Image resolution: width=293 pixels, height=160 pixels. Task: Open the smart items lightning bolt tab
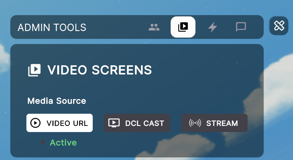pos(213,27)
